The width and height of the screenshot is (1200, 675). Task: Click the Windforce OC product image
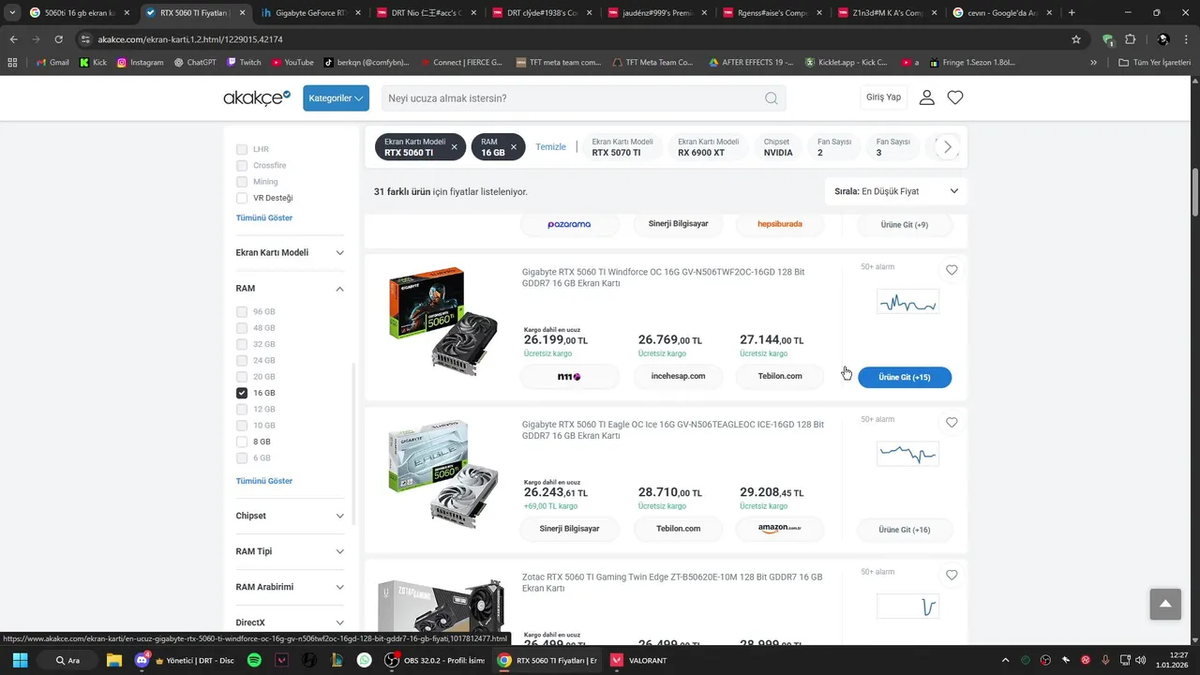click(442, 321)
